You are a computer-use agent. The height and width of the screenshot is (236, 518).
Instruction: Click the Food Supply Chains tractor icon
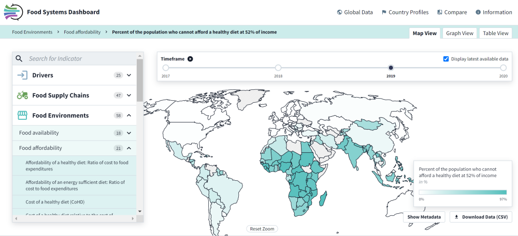(22, 96)
